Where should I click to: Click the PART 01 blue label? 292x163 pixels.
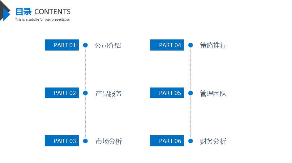tap(62, 45)
